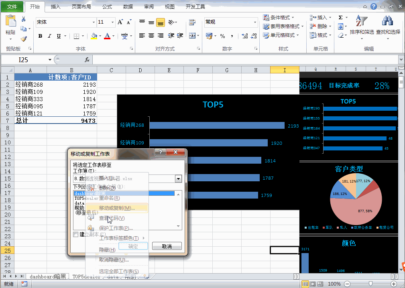Image resolution: width=405 pixels, height=288 pixels.
Task: Open the number format dropdown 常规
Action: point(255,22)
